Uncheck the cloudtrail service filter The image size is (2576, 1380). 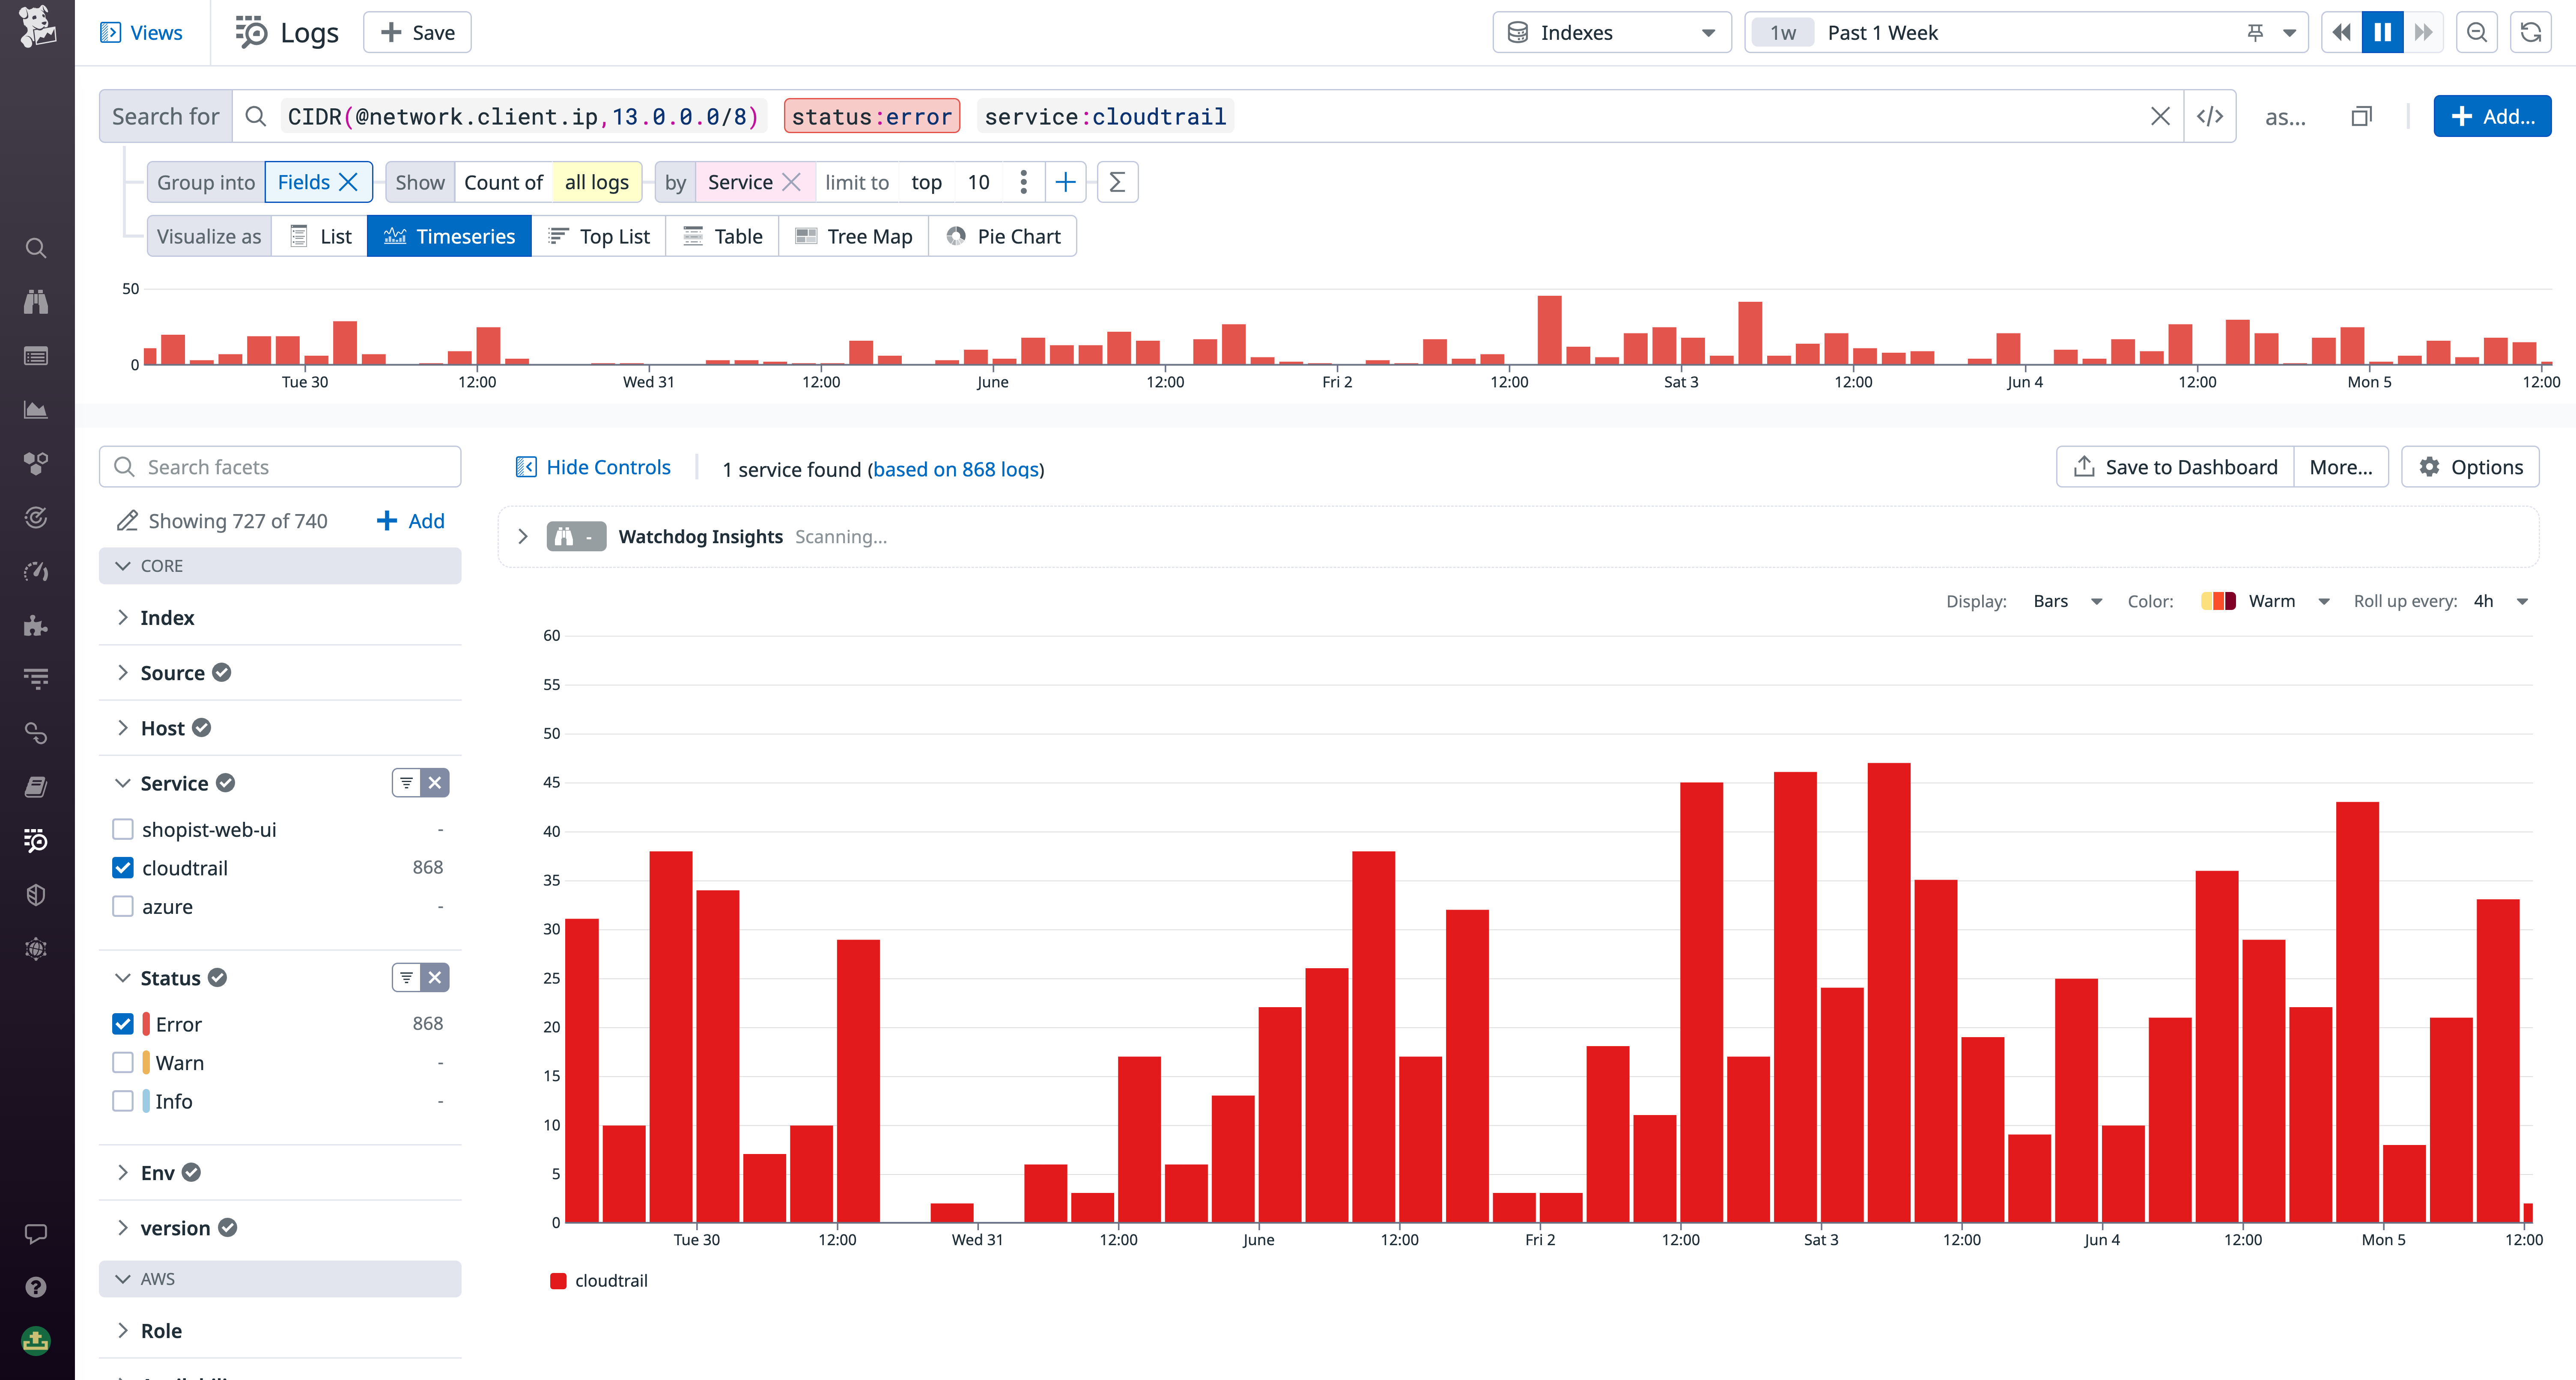pyautogui.click(x=122, y=867)
